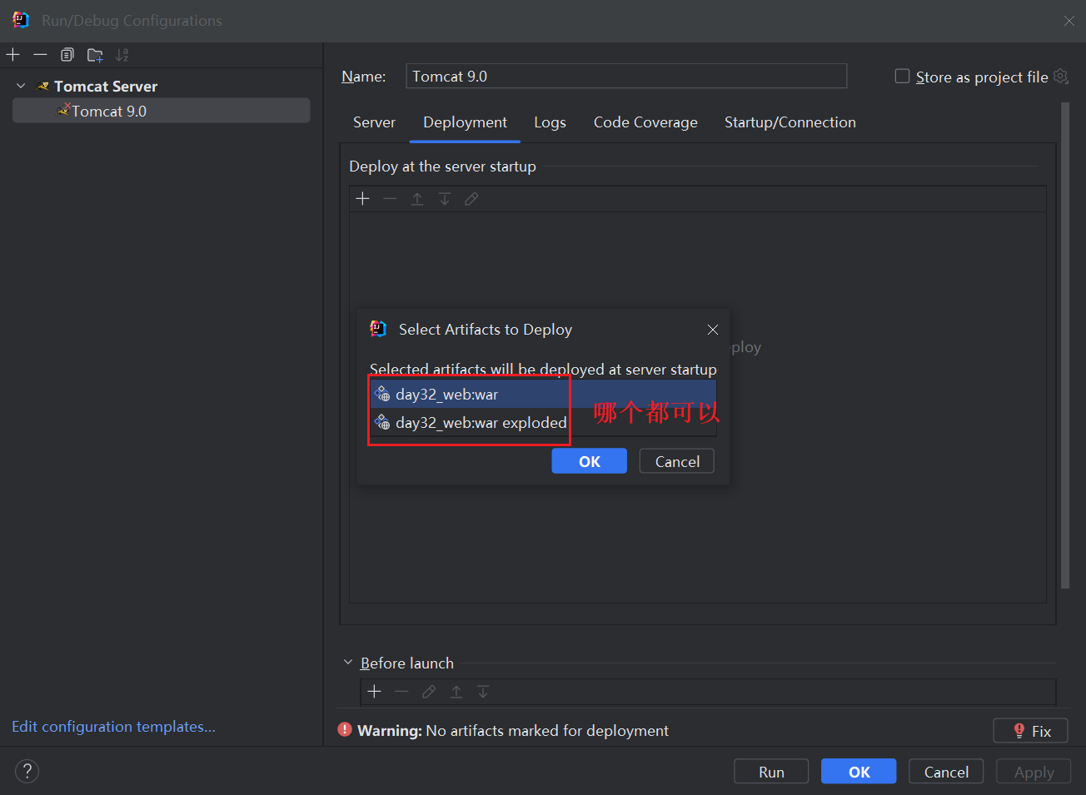The height and width of the screenshot is (795, 1086).
Task: Select Tomcat 9.0 configuration in tree
Action: (162, 111)
